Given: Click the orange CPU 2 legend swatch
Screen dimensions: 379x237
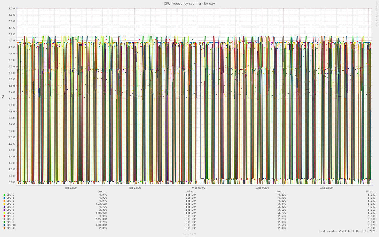Looking at the screenshot, I should point(5,201).
